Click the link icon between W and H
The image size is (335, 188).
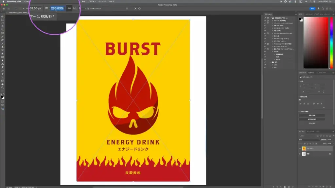(69, 8)
